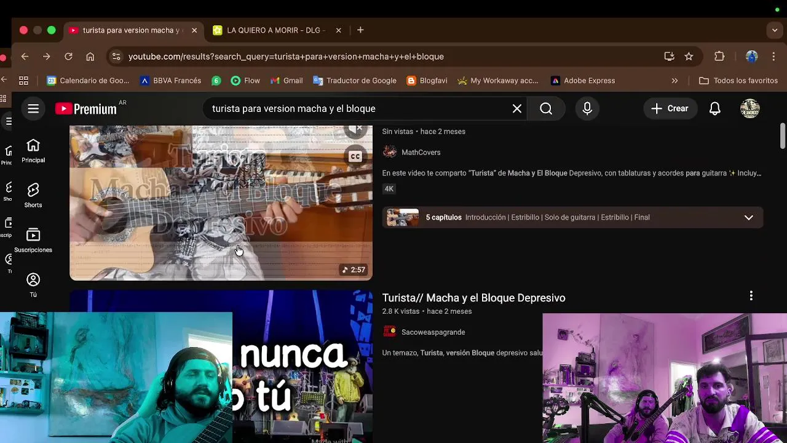Image resolution: width=787 pixels, height=443 pixels.
Task: Open more options for the Sacoweaspagrande video
Action: [x=751, y=297]
